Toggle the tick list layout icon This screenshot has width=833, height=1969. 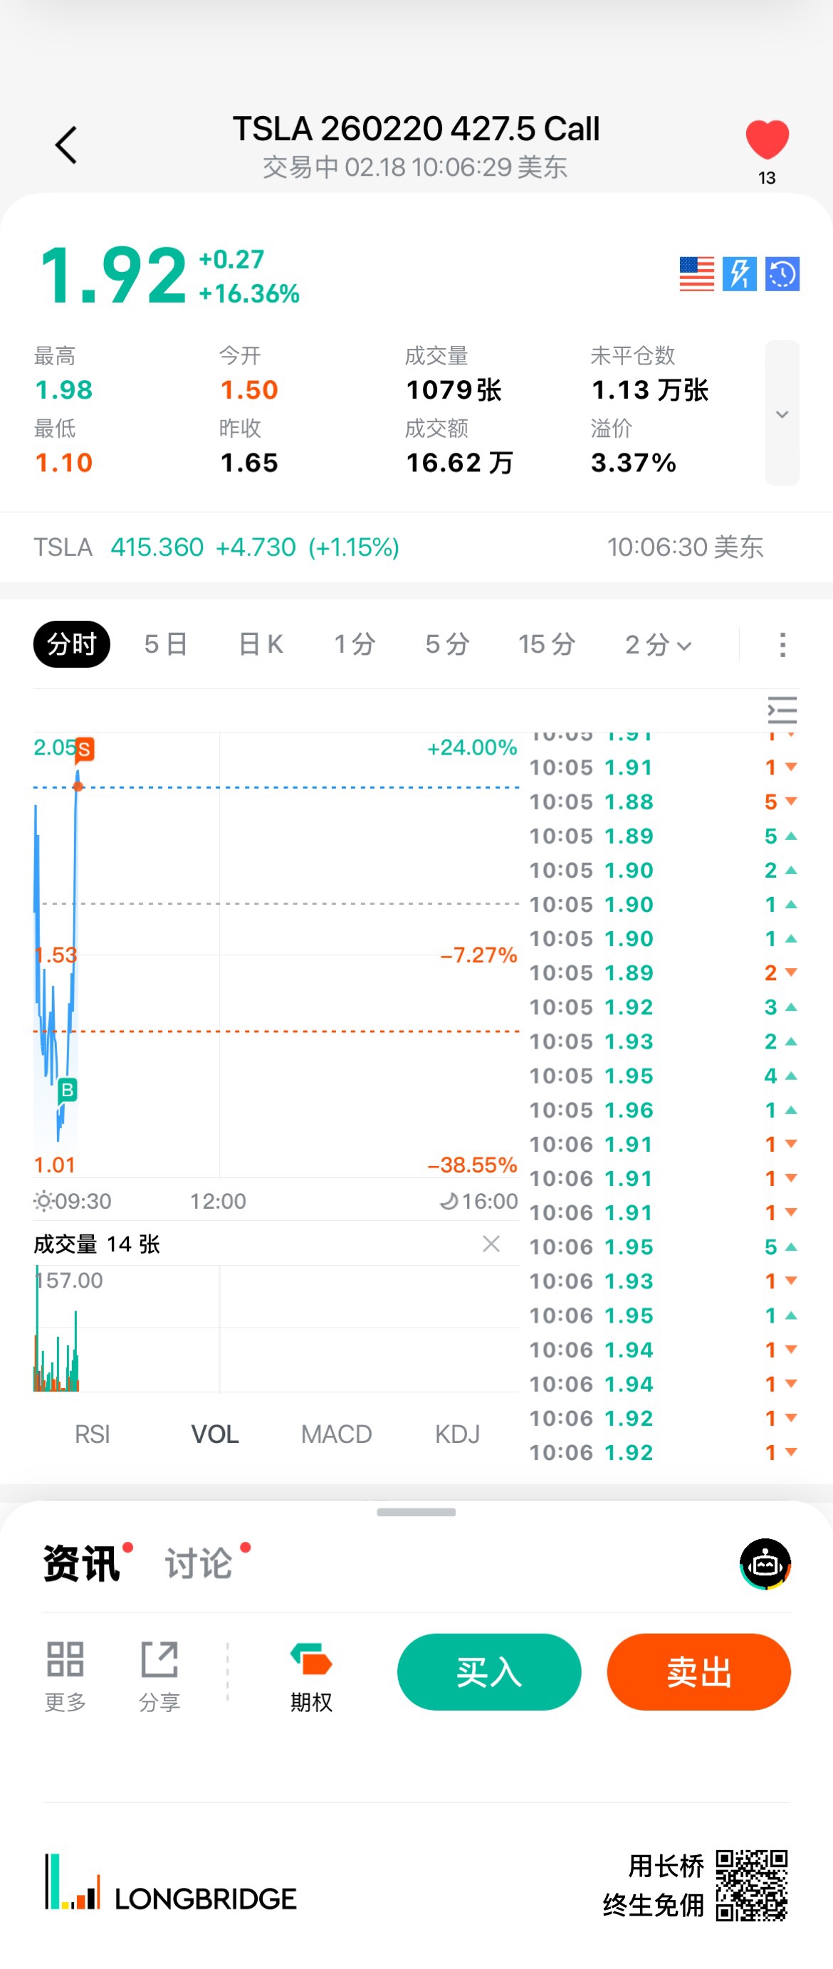[x=782, y=710]
